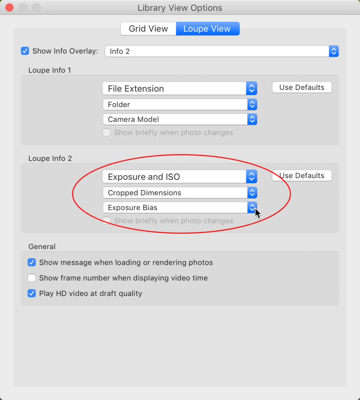Disable Show message when loading or rendering photos
Viewport: 360px width, 400px height.
tap(32, 262)
